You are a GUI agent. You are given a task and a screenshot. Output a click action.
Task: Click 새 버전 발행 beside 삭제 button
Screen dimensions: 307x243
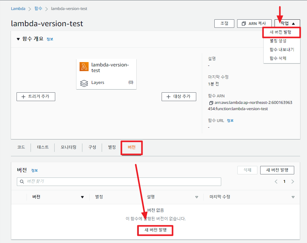(x=277, y=170)
